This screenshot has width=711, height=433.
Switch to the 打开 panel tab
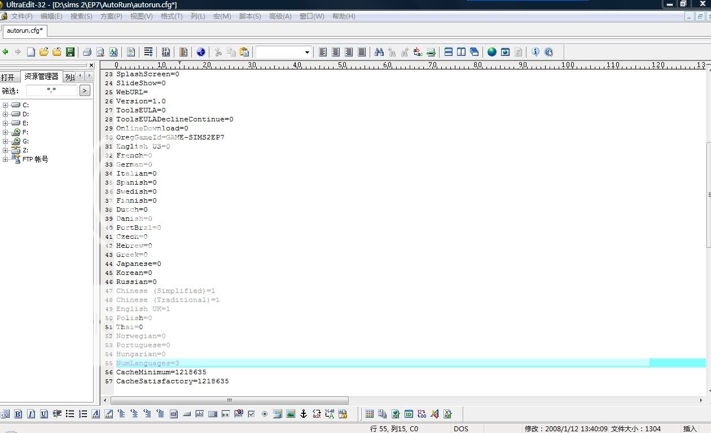[x=8, y=77]
